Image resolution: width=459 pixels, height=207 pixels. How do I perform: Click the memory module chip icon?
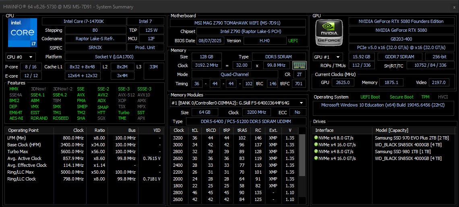click(300, 65)
